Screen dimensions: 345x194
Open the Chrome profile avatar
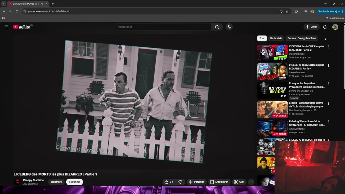click(x=312, y=11)
